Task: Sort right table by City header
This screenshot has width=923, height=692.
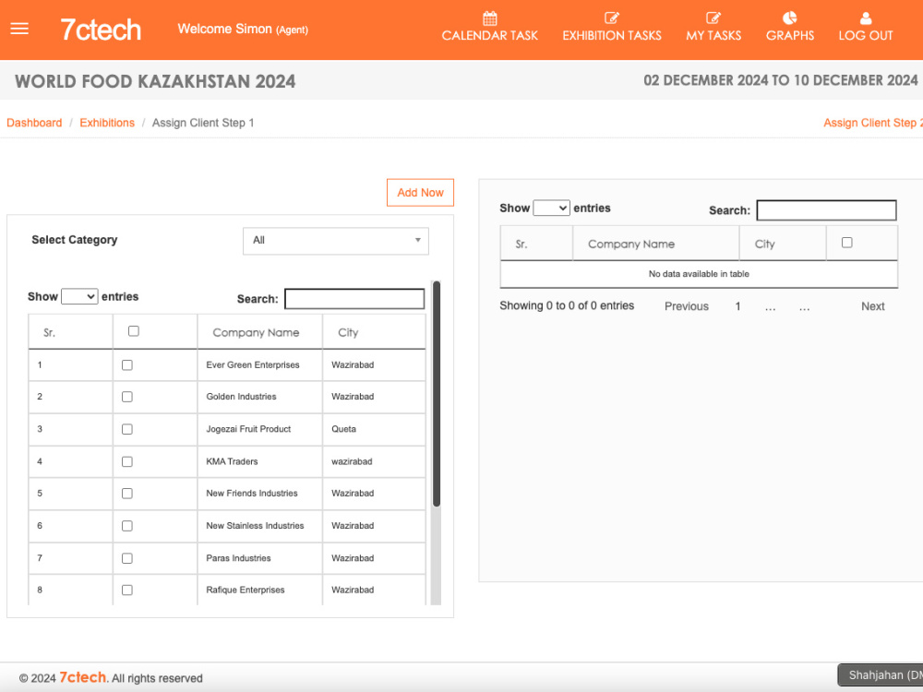Action: point(783,244)
